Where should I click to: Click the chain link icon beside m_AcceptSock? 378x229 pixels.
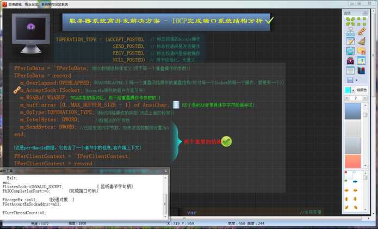(x=17, y=90)
